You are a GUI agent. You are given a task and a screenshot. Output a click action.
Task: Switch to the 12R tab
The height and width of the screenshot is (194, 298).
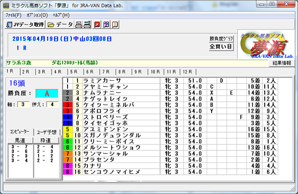188,72
